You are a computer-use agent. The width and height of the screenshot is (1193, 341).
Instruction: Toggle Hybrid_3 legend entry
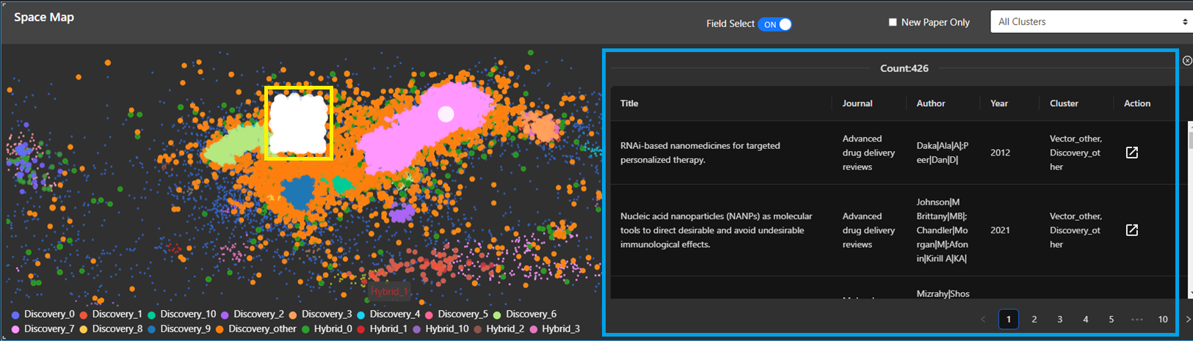click(554, 329)
